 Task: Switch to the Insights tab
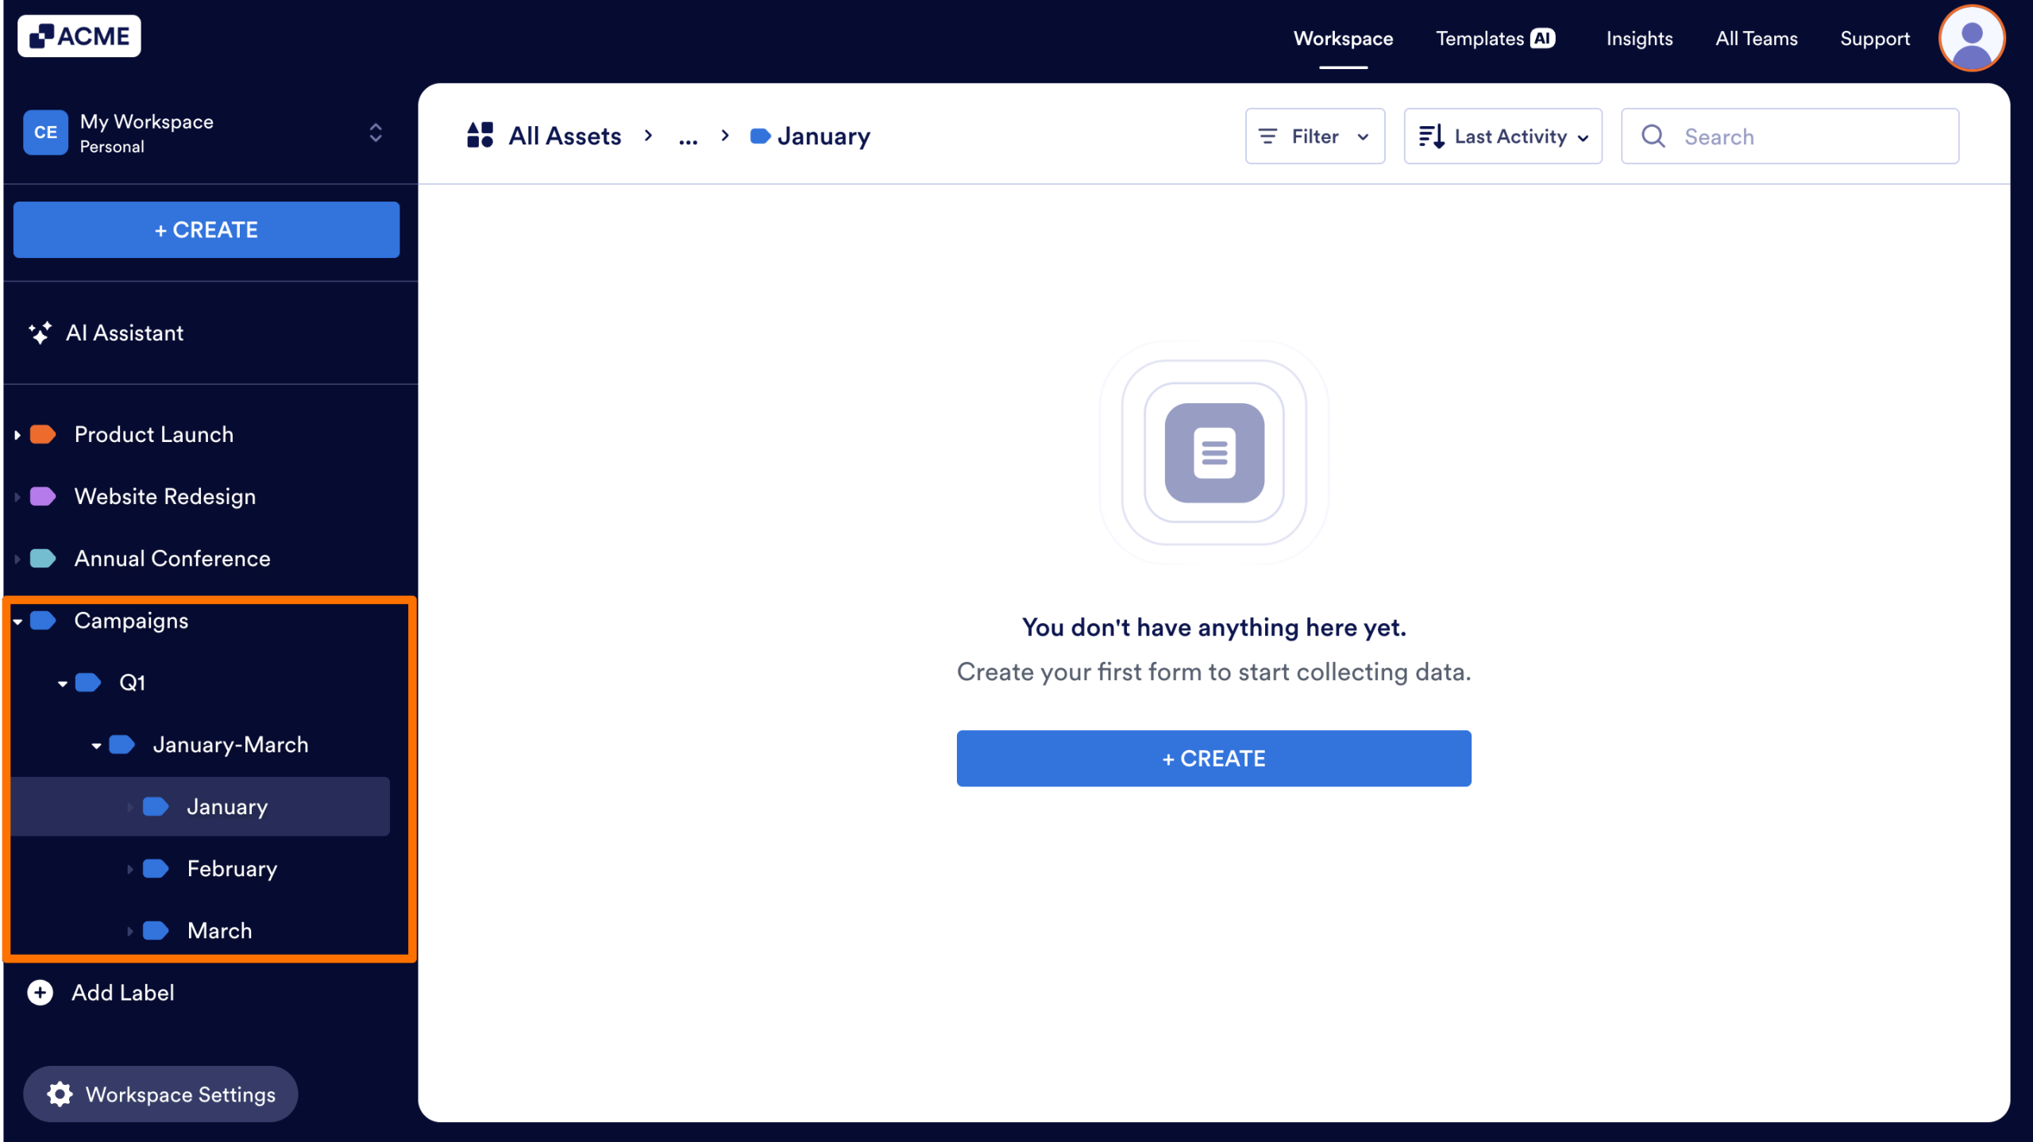[1640, 38]
